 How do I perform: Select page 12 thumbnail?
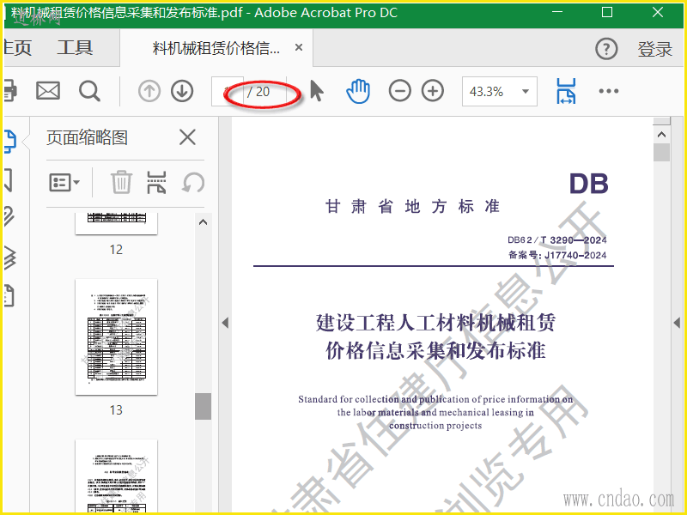click(116, 223)
